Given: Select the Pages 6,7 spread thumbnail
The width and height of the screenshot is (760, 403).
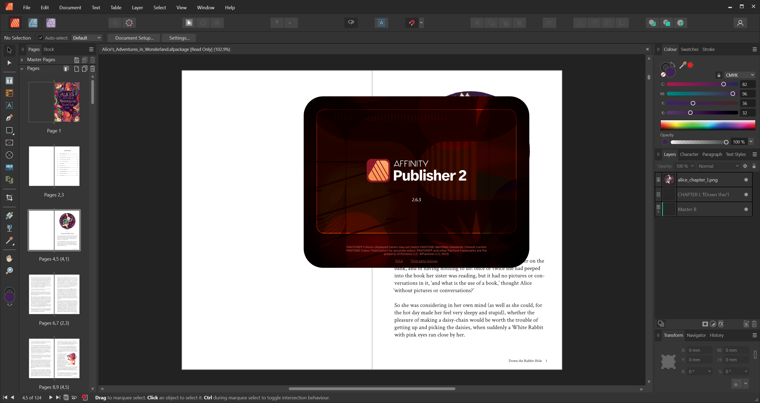Looking at the screenshot, I should click(x=54, y=294).
